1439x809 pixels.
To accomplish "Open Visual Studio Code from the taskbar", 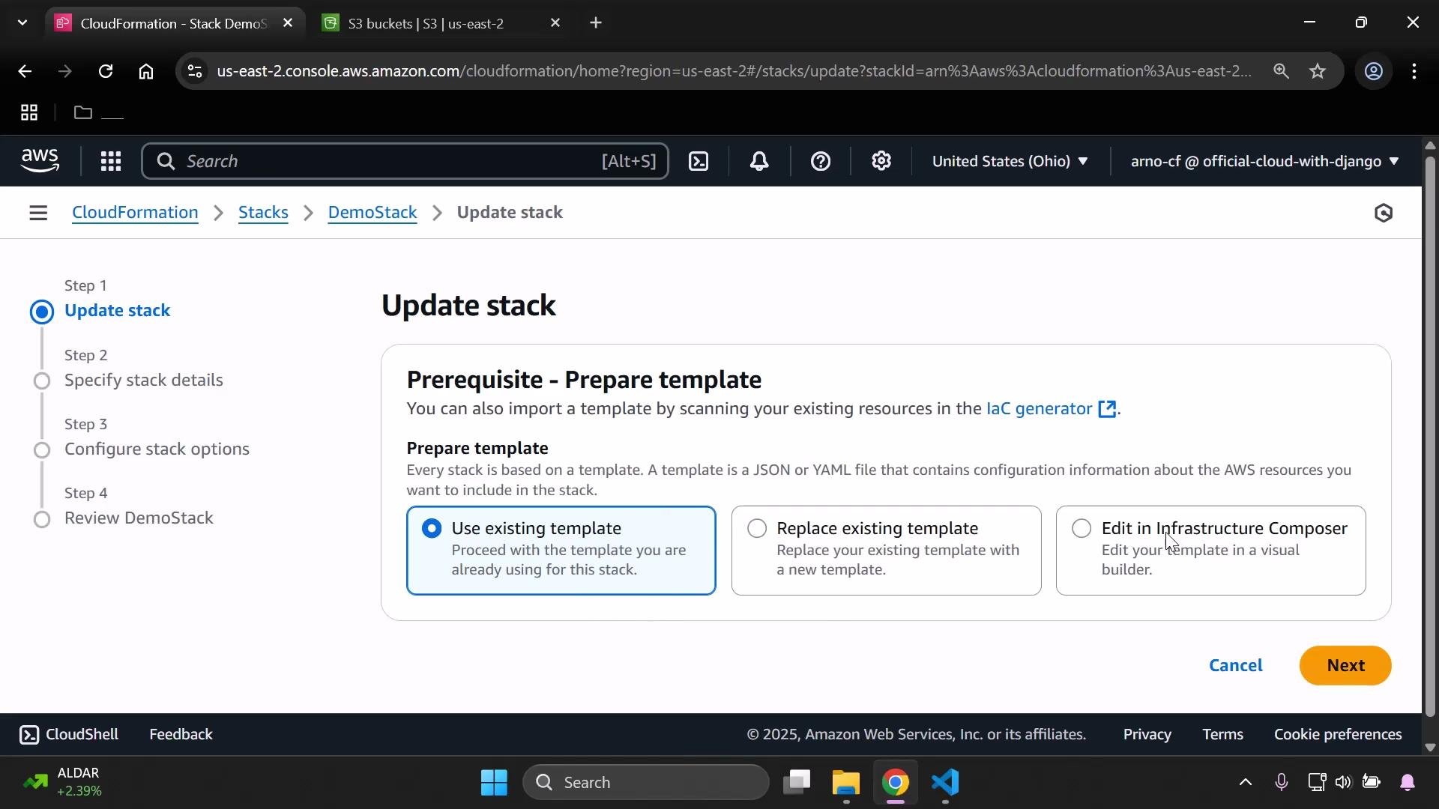I will pyautogui.click(x=946, y=783).
